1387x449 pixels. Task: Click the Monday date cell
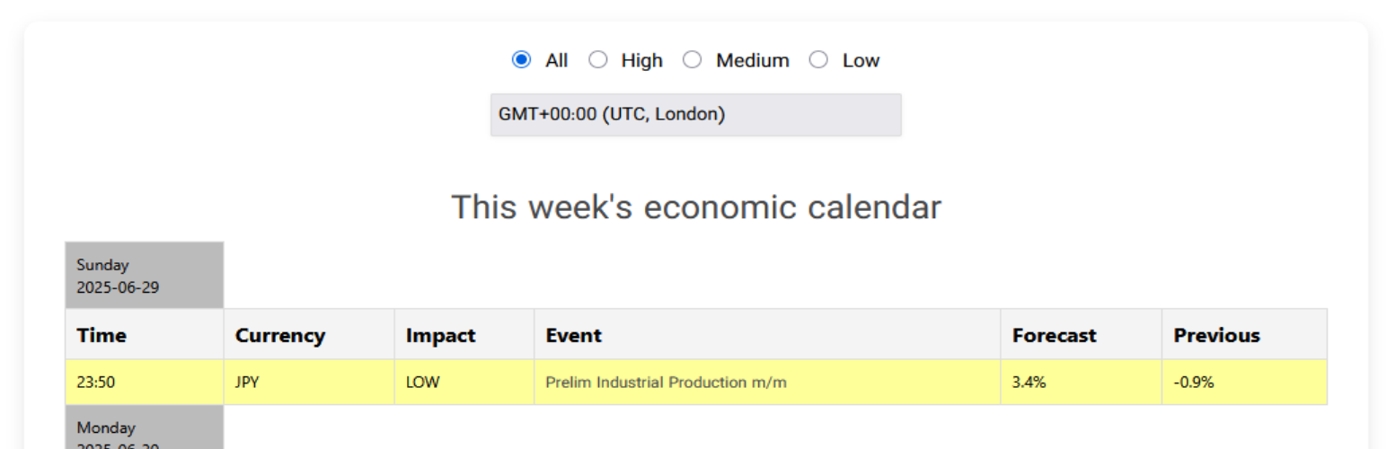tap(144, 431)
